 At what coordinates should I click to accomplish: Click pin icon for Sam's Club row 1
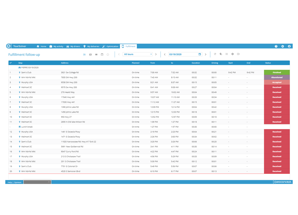click(19, 72)
